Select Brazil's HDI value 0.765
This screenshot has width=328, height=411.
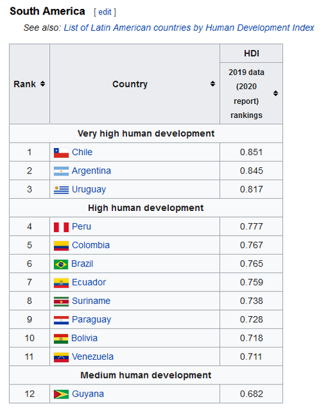tap(251, 264)
